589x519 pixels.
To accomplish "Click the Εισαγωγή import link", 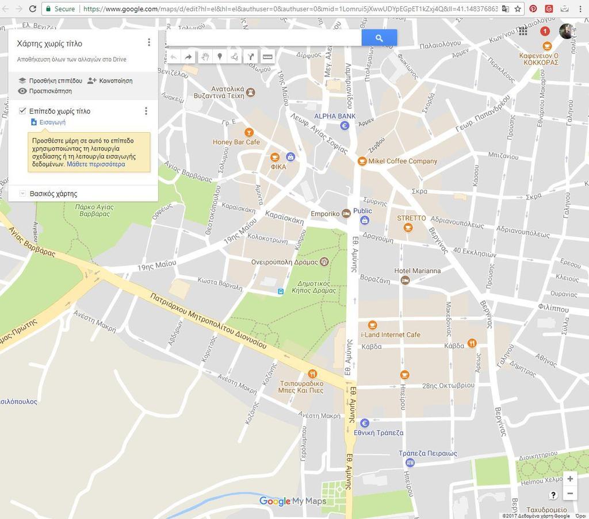I will click(48, 122).
